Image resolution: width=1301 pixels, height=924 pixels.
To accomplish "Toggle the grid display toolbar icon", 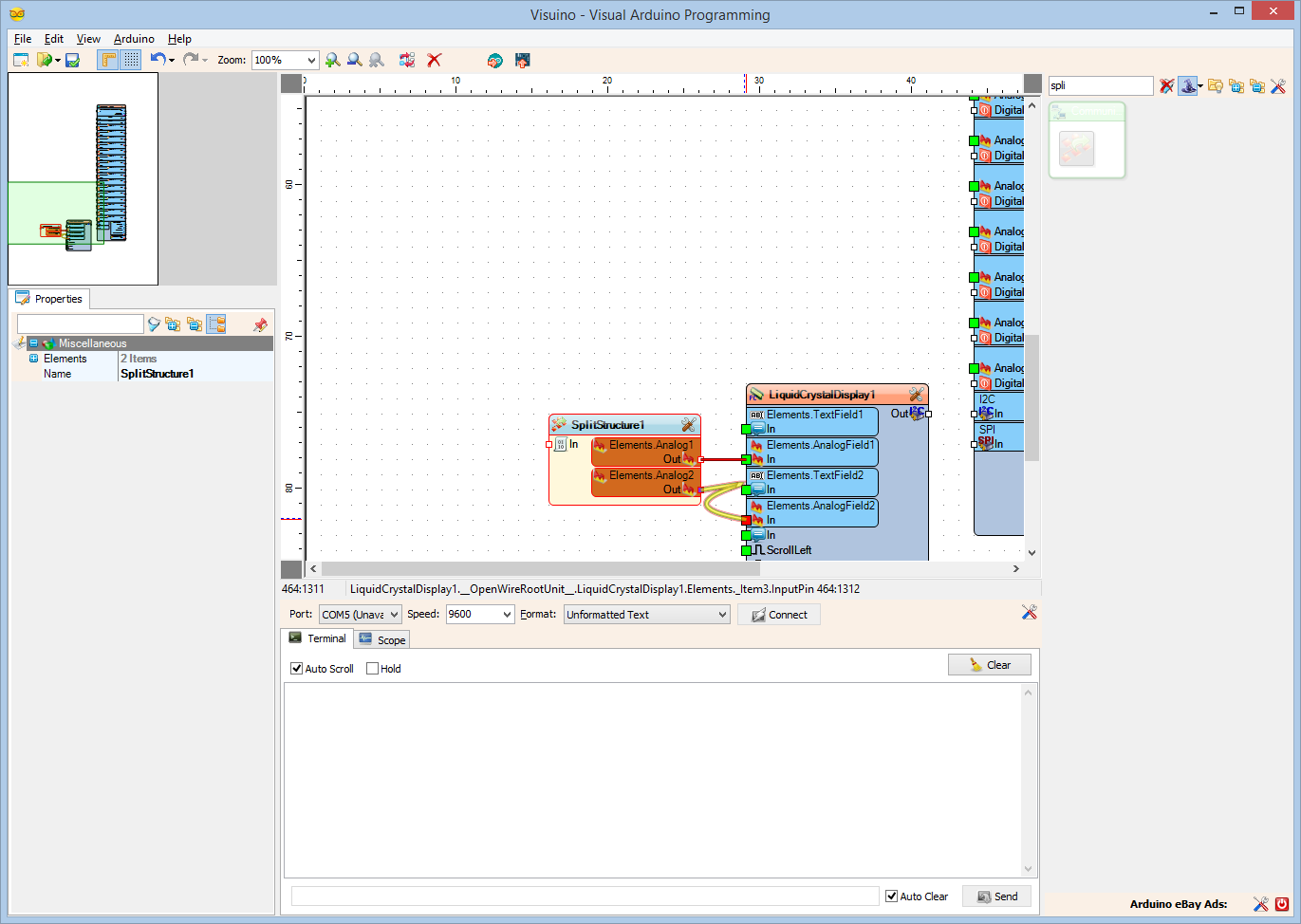I will point(131,60).
